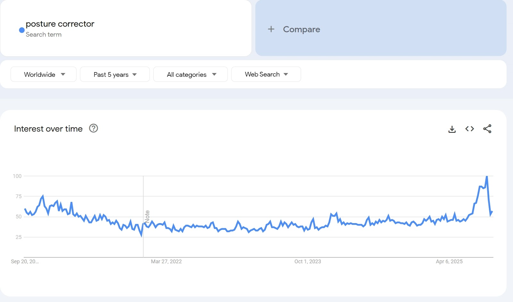
Task: Click the Mar 27, 2022 axis label
Action: pyautogui.click(x=166, y=262)
